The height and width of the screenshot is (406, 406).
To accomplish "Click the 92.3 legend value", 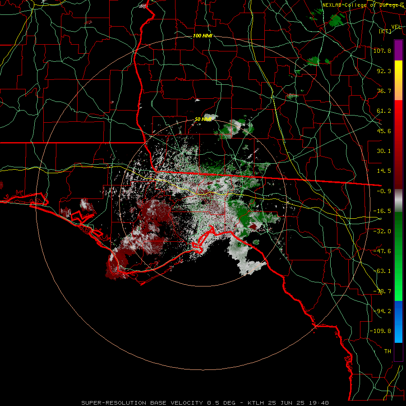I will [384, 71].
